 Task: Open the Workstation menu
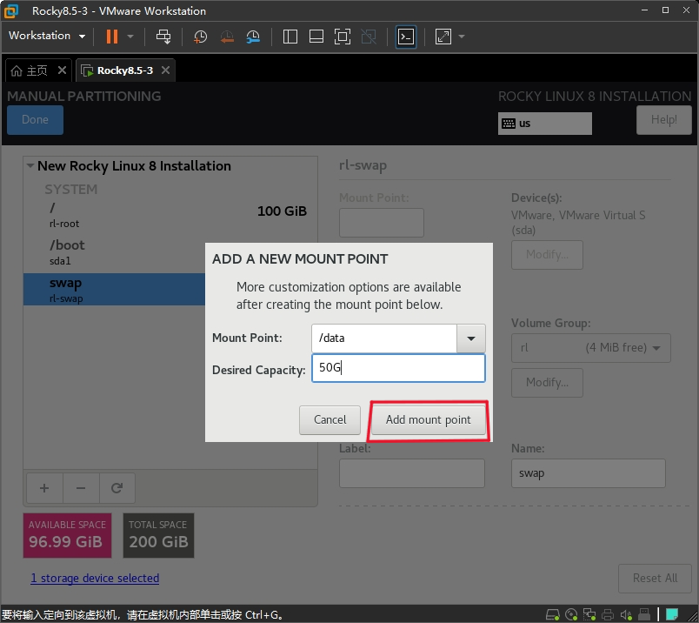coord(47,36)
